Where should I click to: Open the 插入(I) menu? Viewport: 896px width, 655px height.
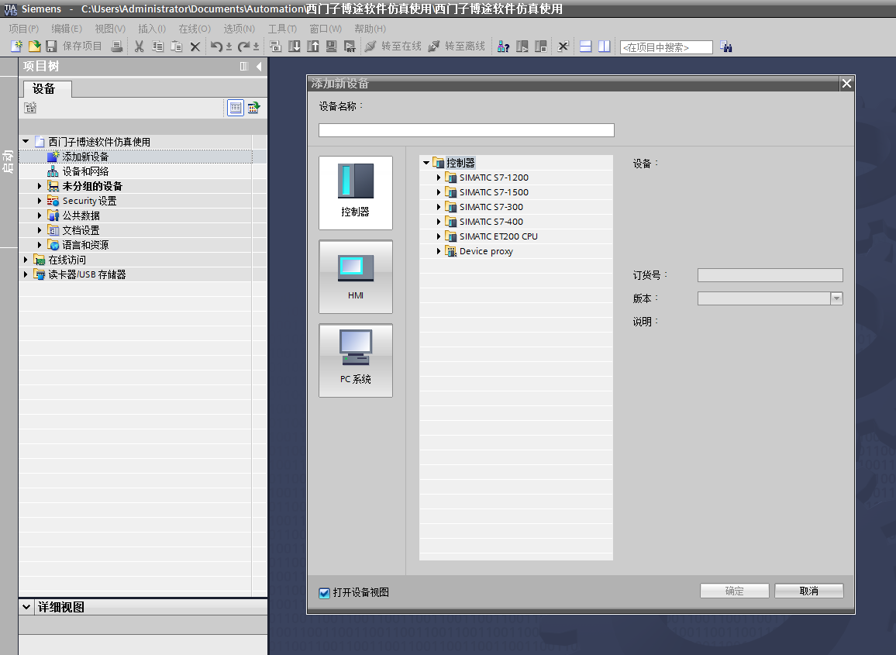click(x=152, y=29)
